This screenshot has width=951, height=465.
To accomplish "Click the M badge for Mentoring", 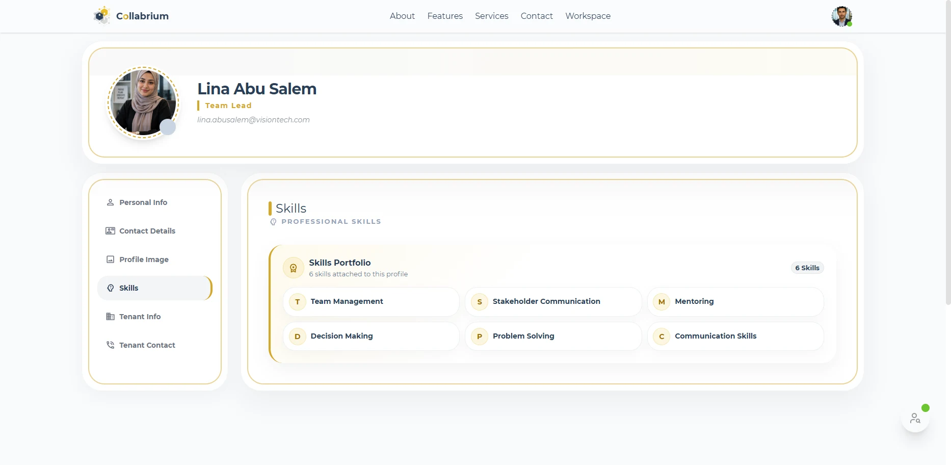I will pyautogui.click(x=662, y=302).
